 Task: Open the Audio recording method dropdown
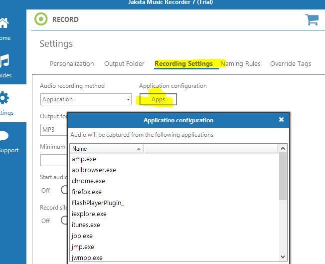(x=86, y=99)
